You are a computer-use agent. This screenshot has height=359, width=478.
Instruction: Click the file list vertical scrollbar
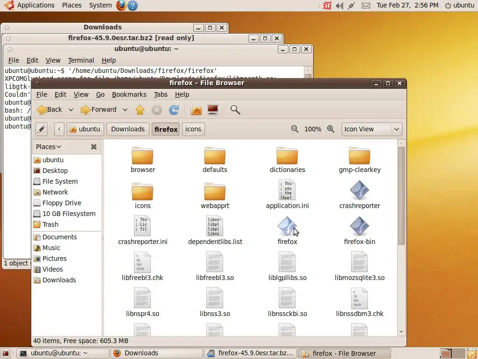[x=401, y=196]
